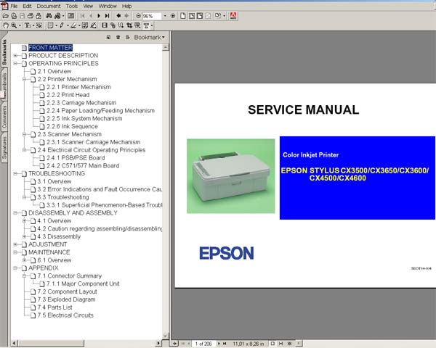This screenshot has width=436, height=348.
Task: Switch to the Signatures side tab
Action: 4,148
